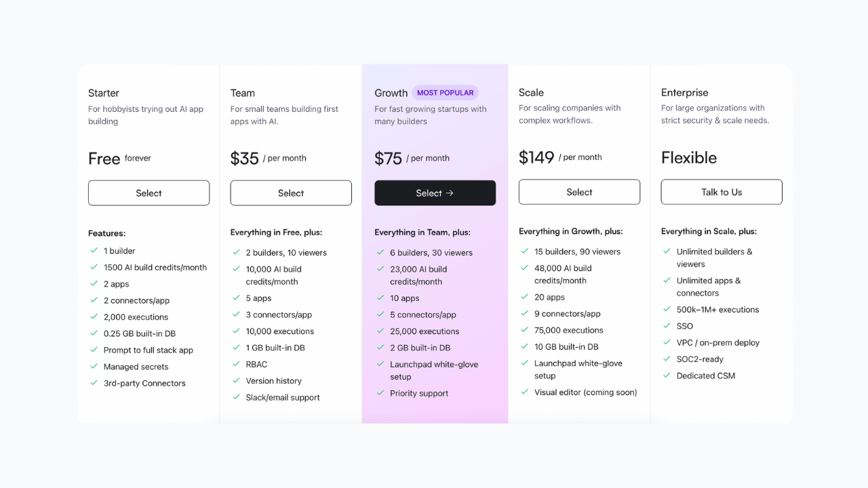The height and width of the screenshot is (488, 868).
Task: Click checkmark beside Version history
Action: click(237, 381)
